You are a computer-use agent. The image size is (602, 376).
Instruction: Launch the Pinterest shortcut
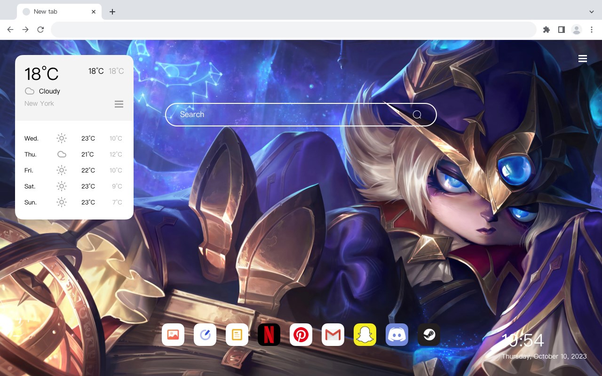(301, 335)
